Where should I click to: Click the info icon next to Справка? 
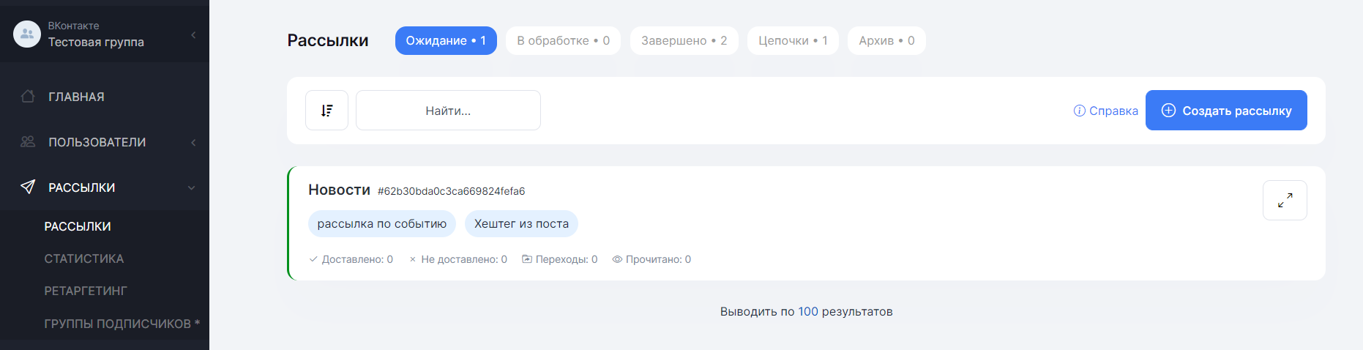pyautogui.click(x=1079, y=111)
